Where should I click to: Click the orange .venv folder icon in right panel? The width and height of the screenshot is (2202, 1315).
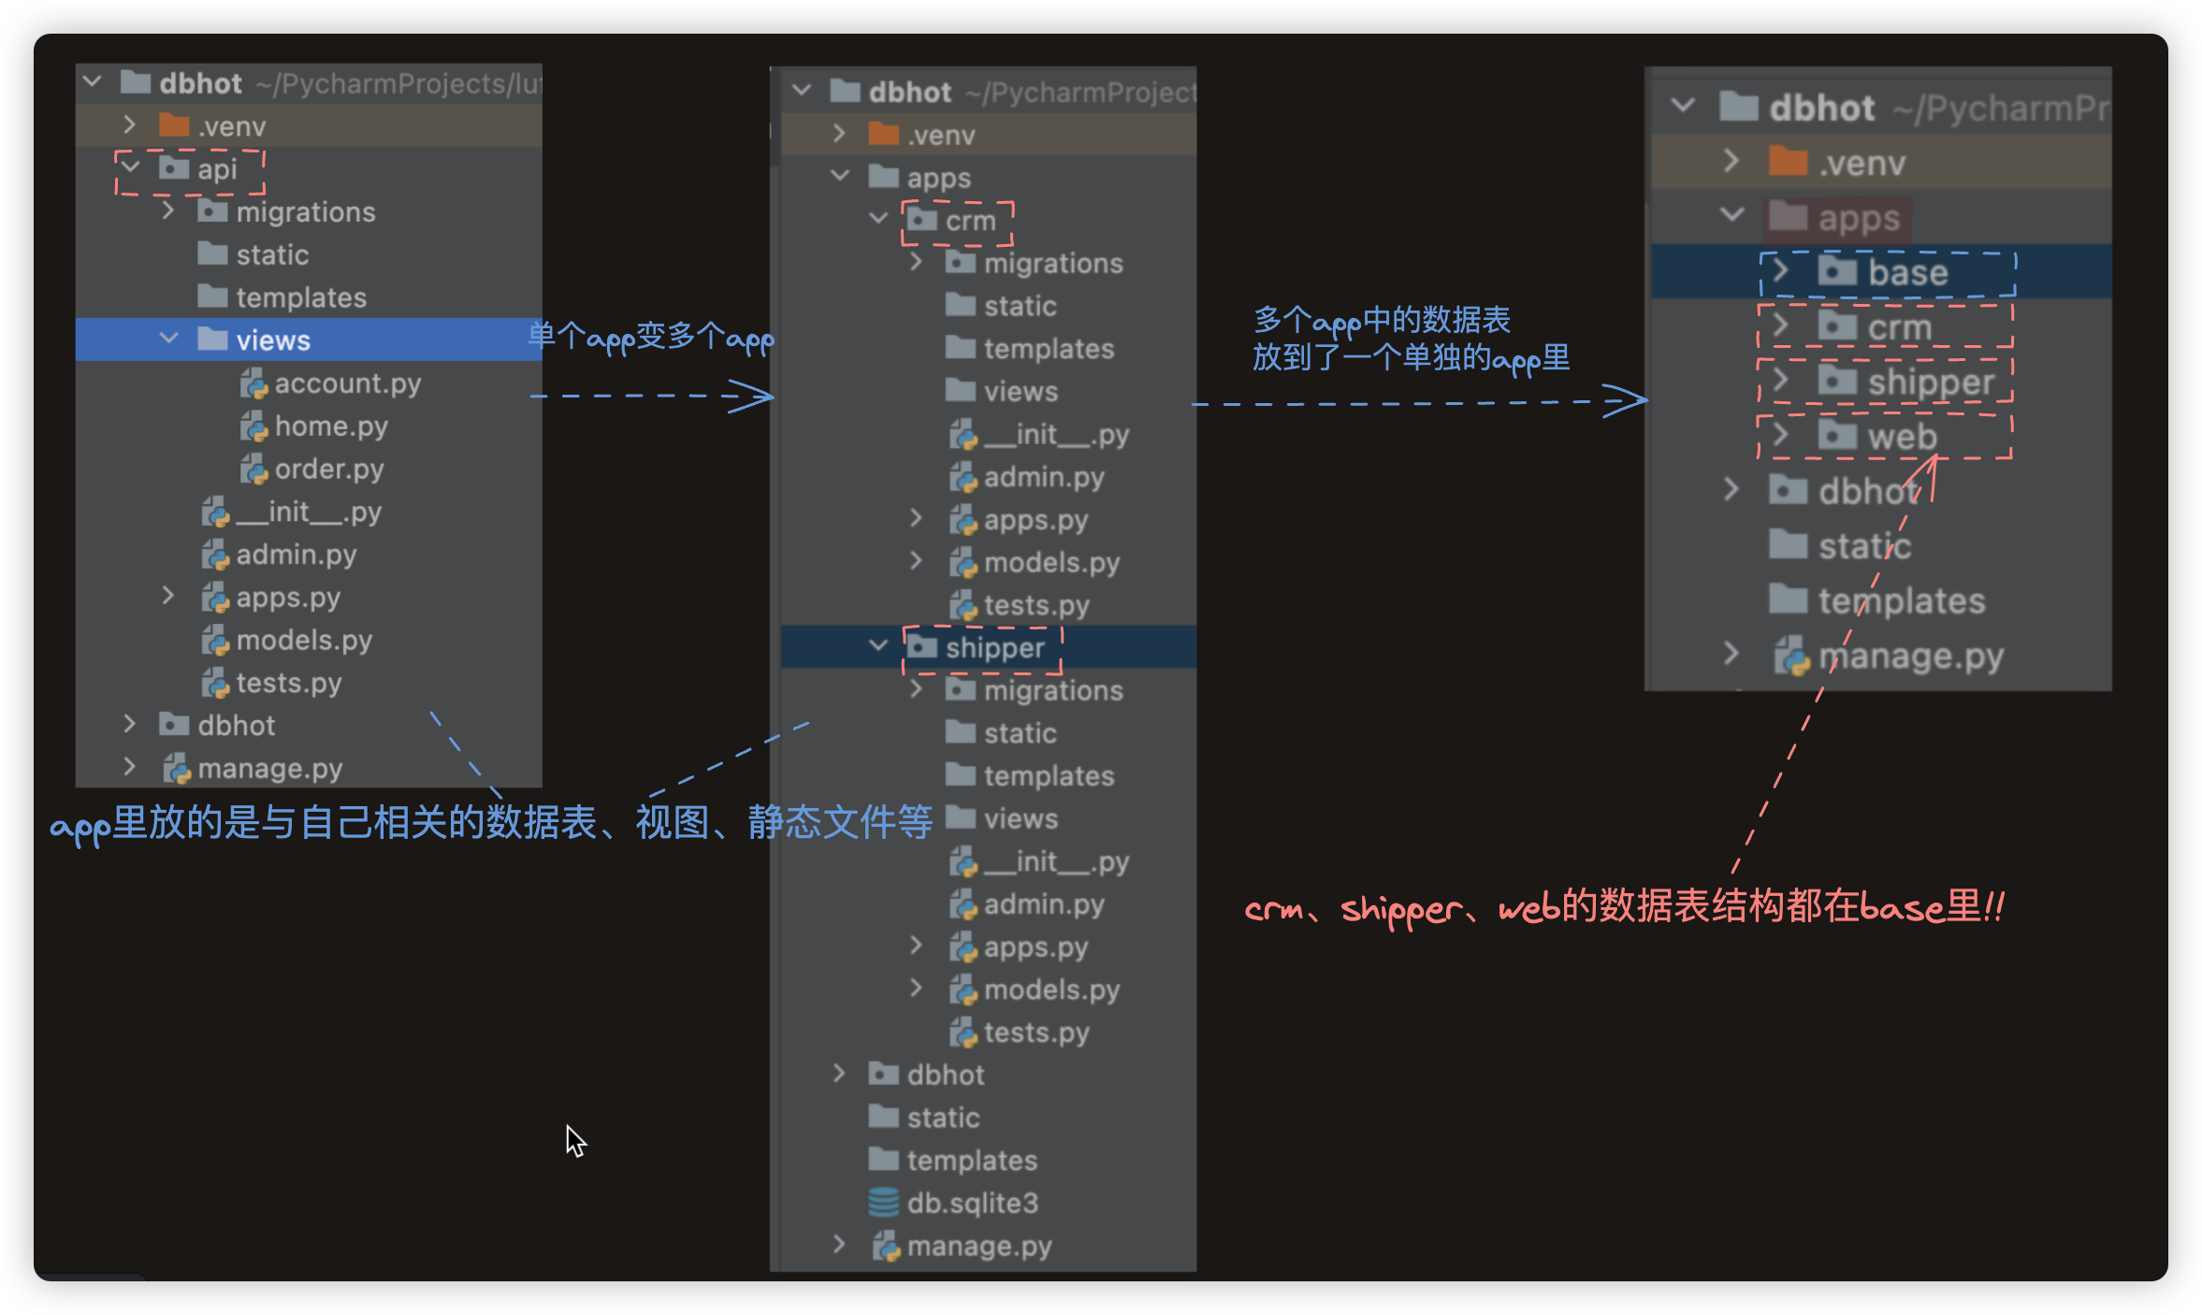(1788, 163)
